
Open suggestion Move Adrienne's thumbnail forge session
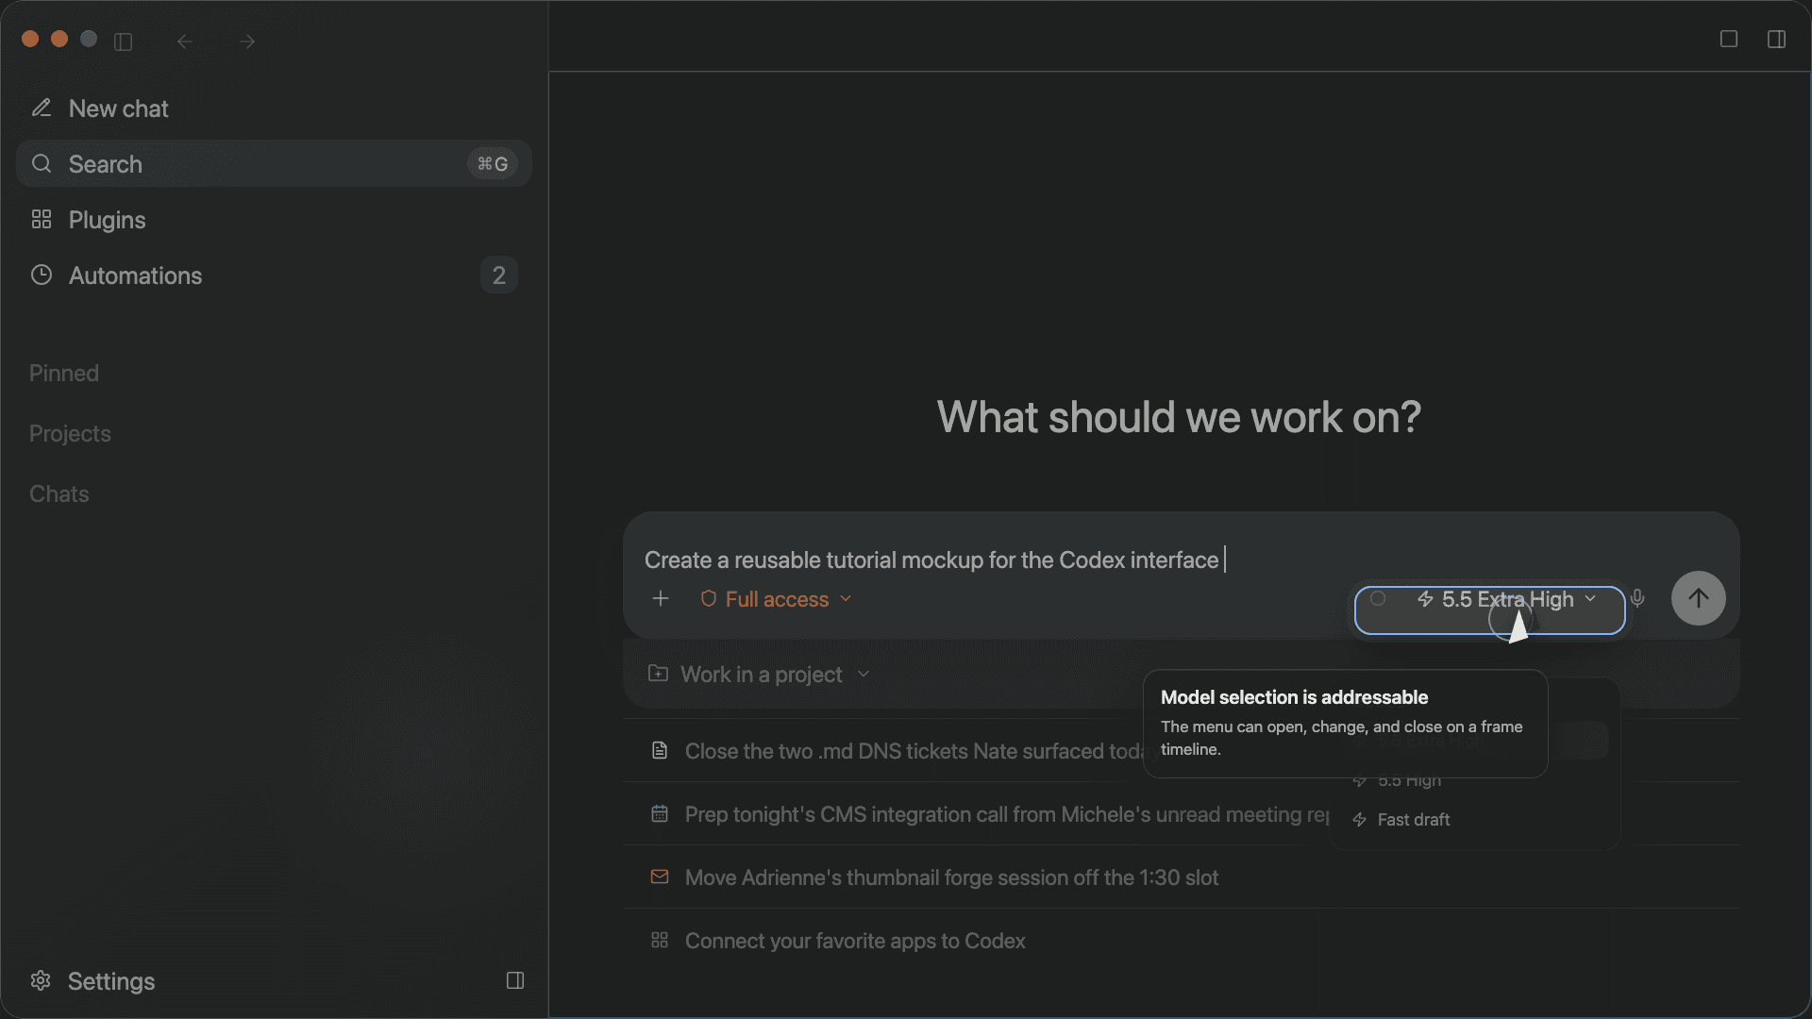pos(951,877)
